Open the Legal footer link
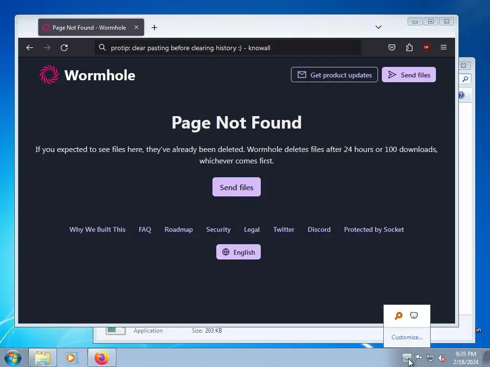 252,229
